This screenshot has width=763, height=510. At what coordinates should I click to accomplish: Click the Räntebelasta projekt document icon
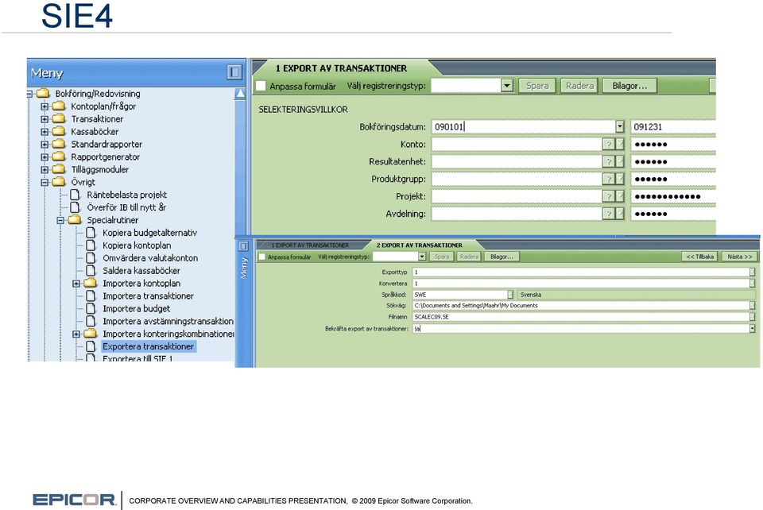point(75,195)
